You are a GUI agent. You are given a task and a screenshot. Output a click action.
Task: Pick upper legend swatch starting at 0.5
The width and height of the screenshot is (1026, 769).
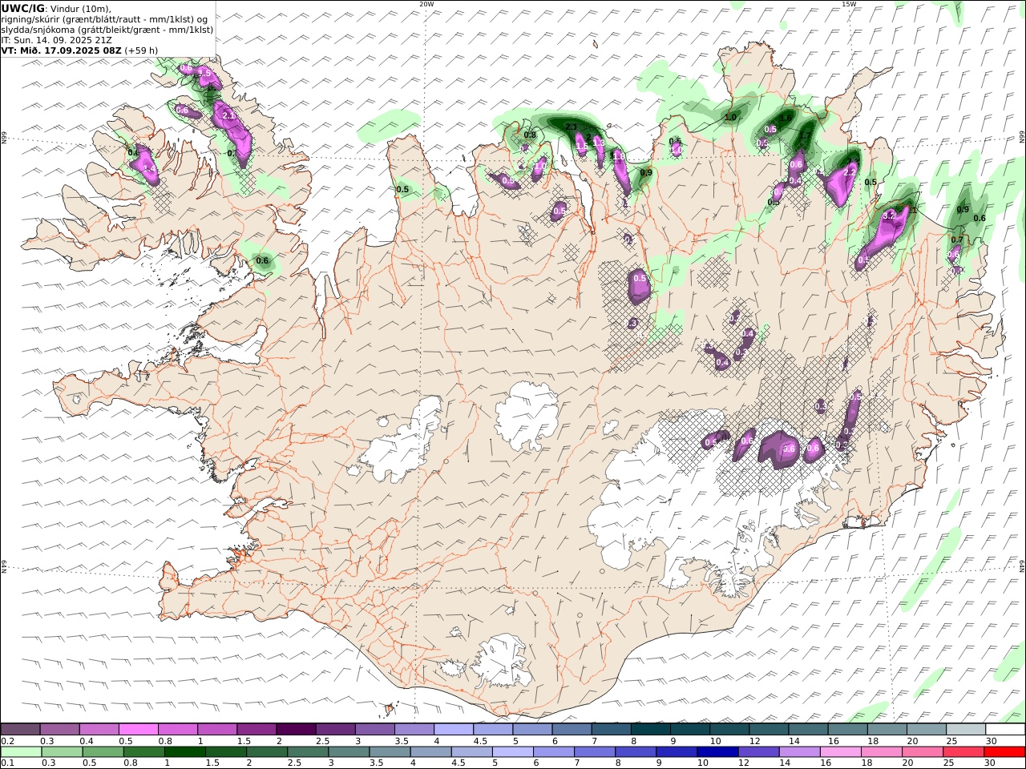coord(138,729)
